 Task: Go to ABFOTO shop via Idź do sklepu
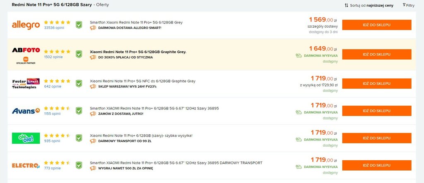tap(377, 54)
